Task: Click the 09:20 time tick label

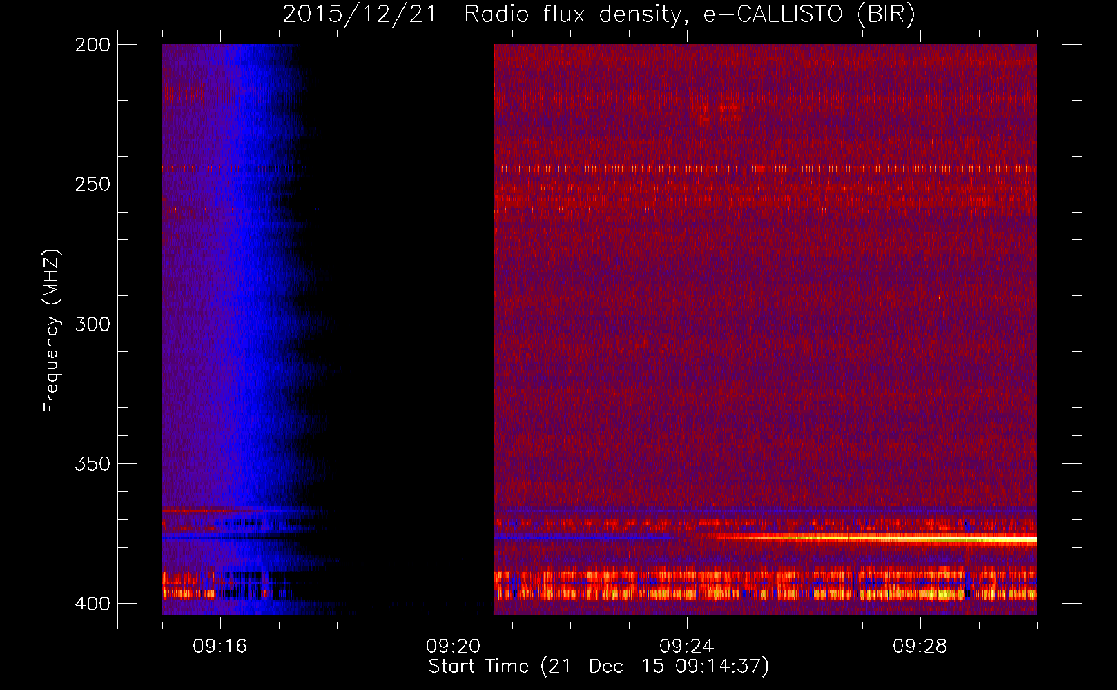Action: (x=454, y=647)
